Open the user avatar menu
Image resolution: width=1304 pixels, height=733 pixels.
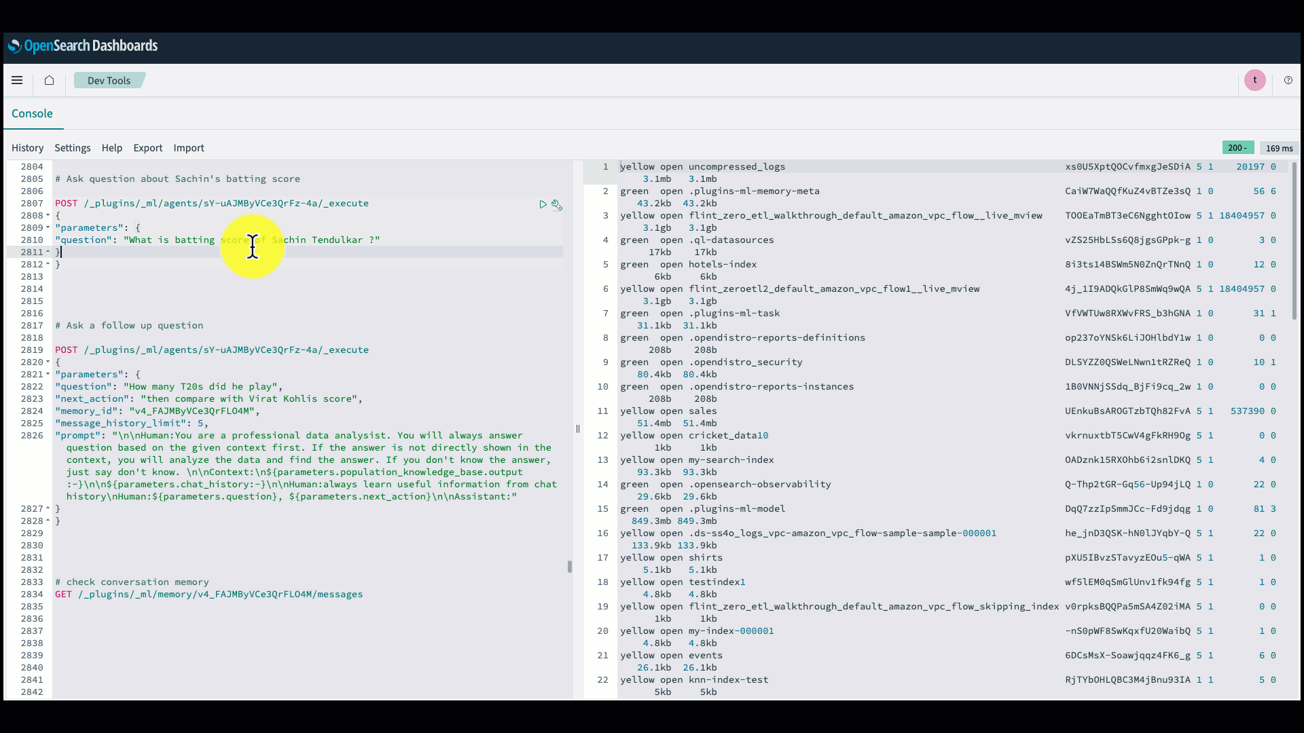click(x=1254, y=80)
